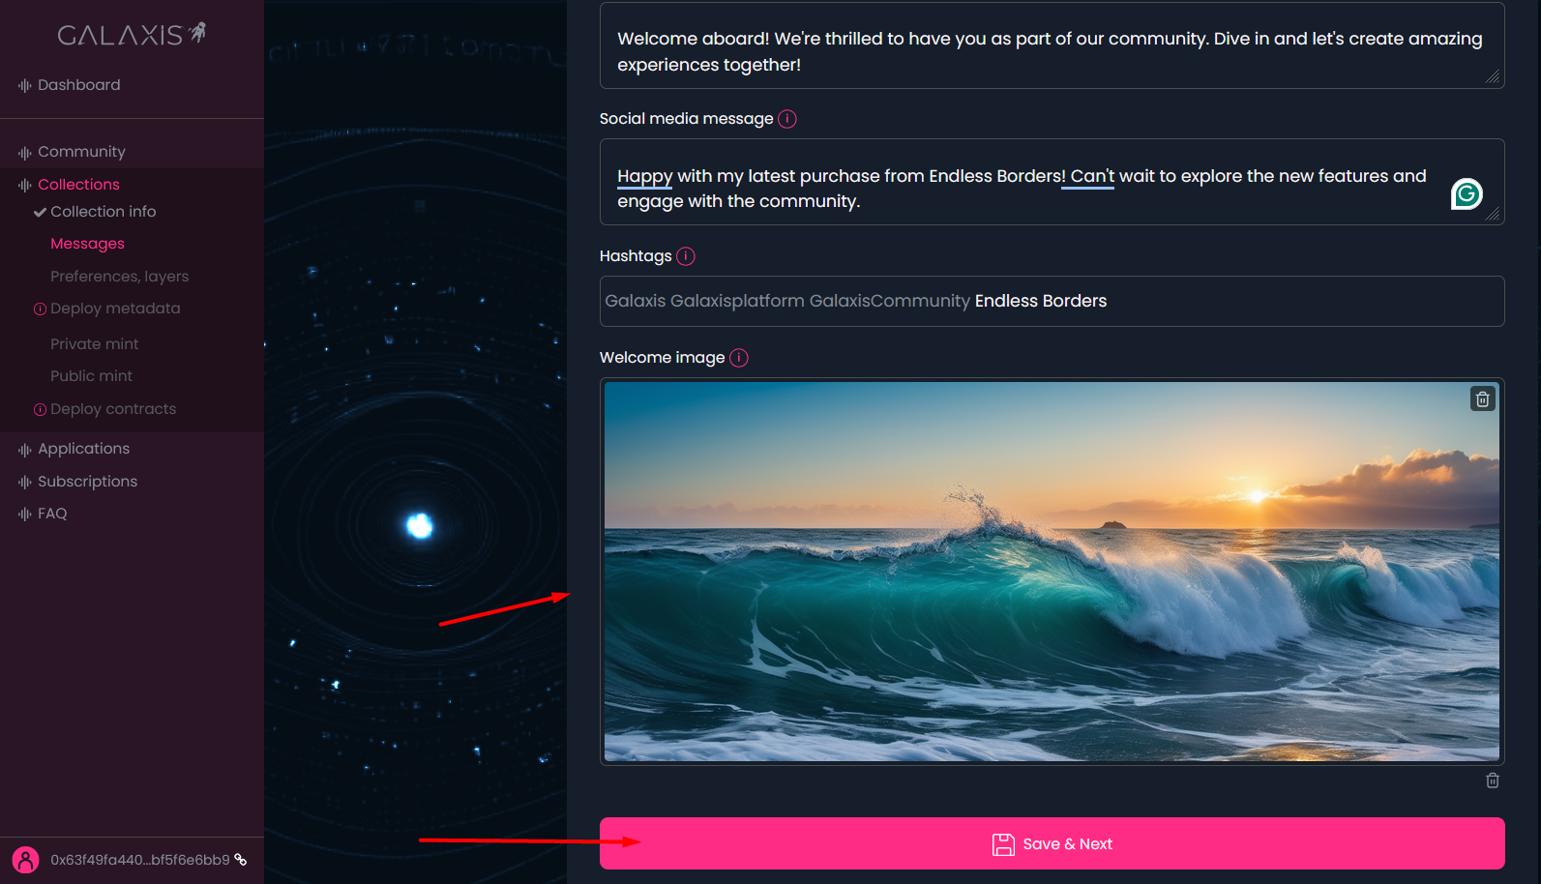Delete welcome image using trash icon on picture

coord(1483,398)
